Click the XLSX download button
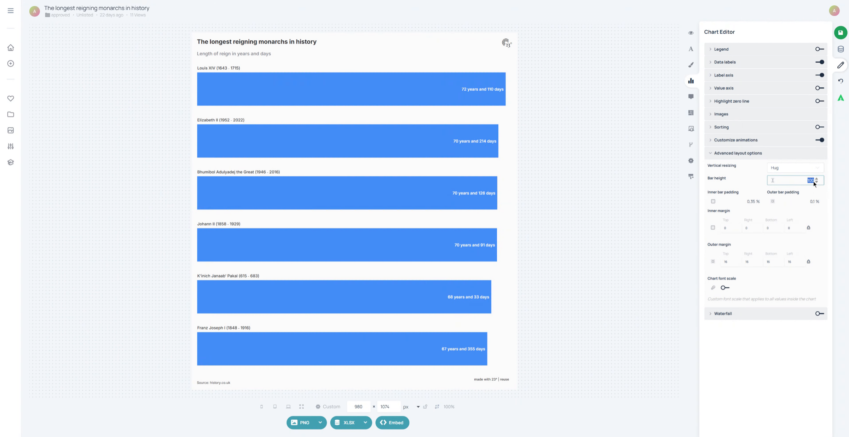The image size is (849, 437). pyautogui.click(x=345, y=422)
